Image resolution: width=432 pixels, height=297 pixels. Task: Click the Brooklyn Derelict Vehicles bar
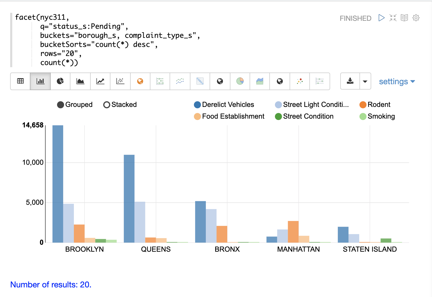coord(58,184)
